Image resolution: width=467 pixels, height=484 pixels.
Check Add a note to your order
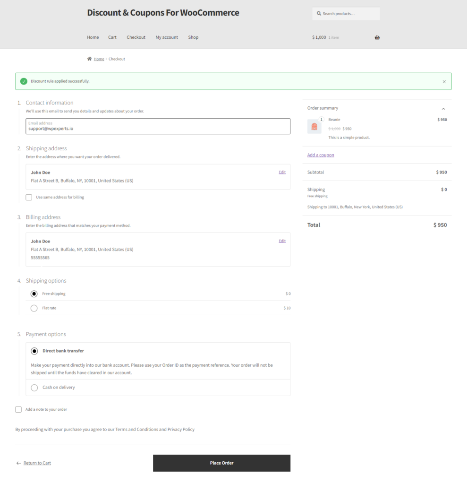pyautogui.click(x=18, y=409)
